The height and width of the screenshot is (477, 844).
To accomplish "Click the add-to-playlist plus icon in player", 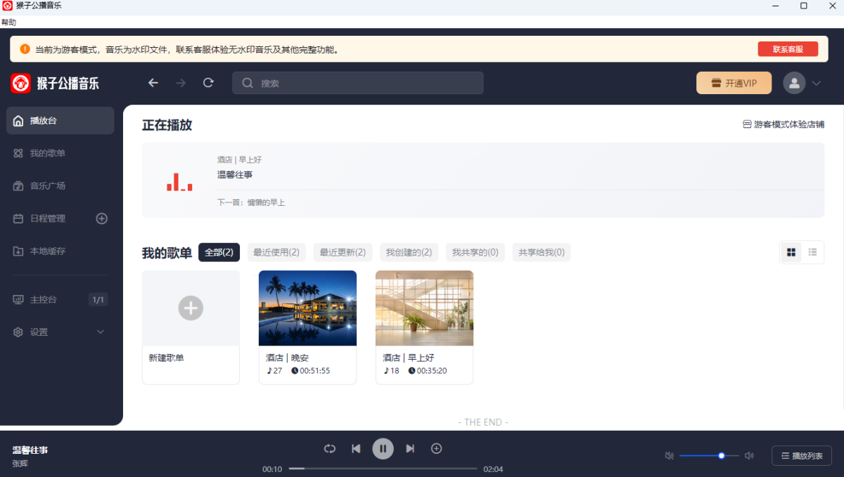I will 436,448.
